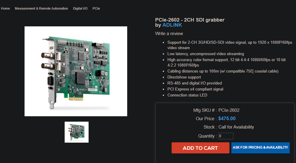Click the Connection status LED bullet
Image resolution: width=296 pixels, height=163 pixels.
click(x=187, y=95)
